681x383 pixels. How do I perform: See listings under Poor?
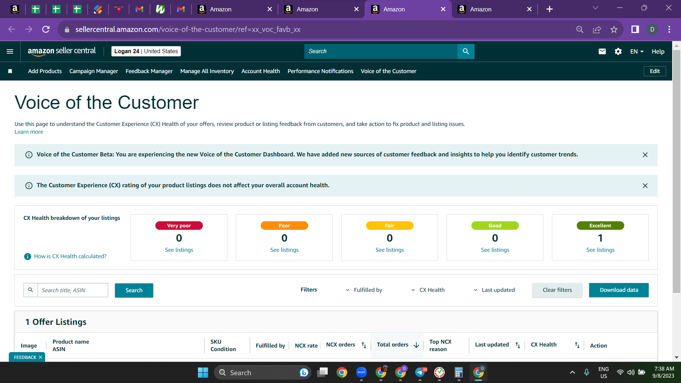point(284,250)
